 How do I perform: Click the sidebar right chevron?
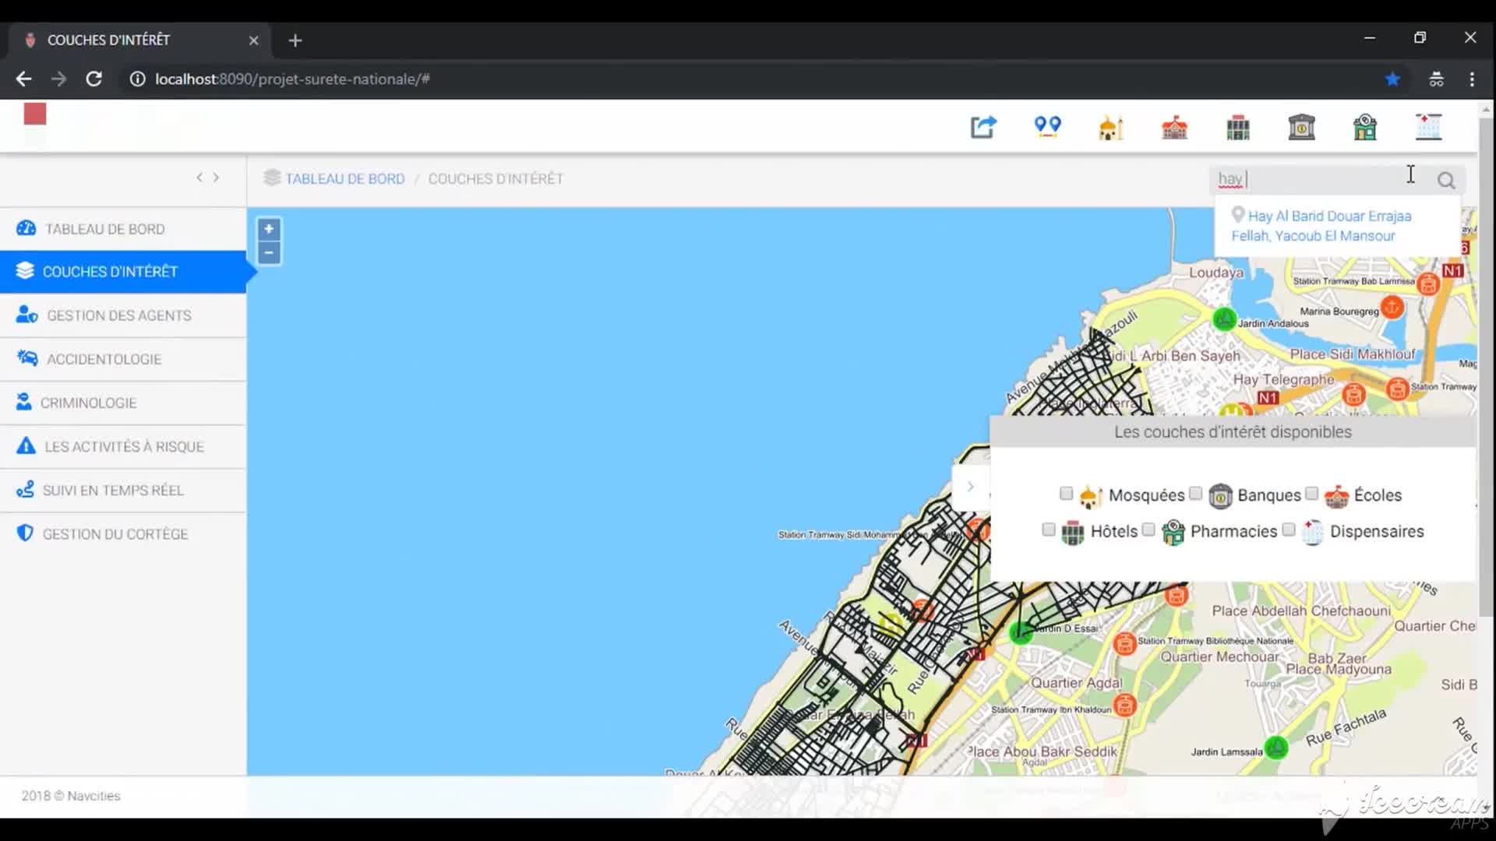(x=217, y=178)
